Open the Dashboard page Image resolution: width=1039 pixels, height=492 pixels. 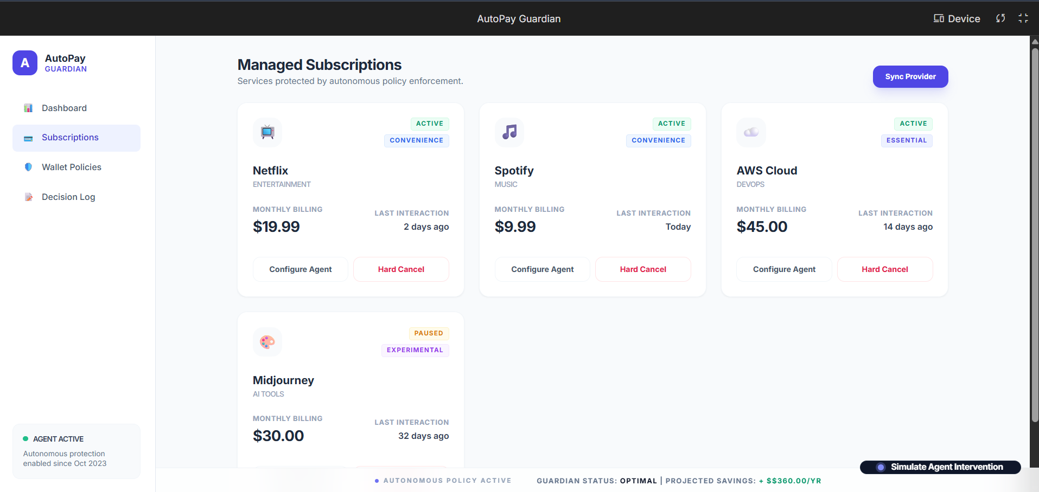pos(77,108)
